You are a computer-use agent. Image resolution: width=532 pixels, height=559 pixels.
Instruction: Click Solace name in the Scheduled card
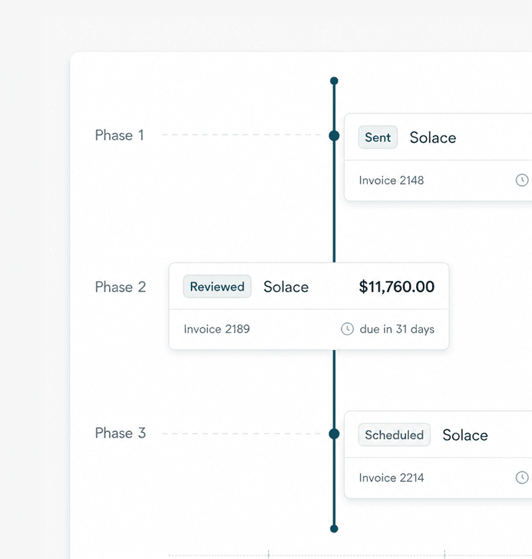(x=465, y=435)
